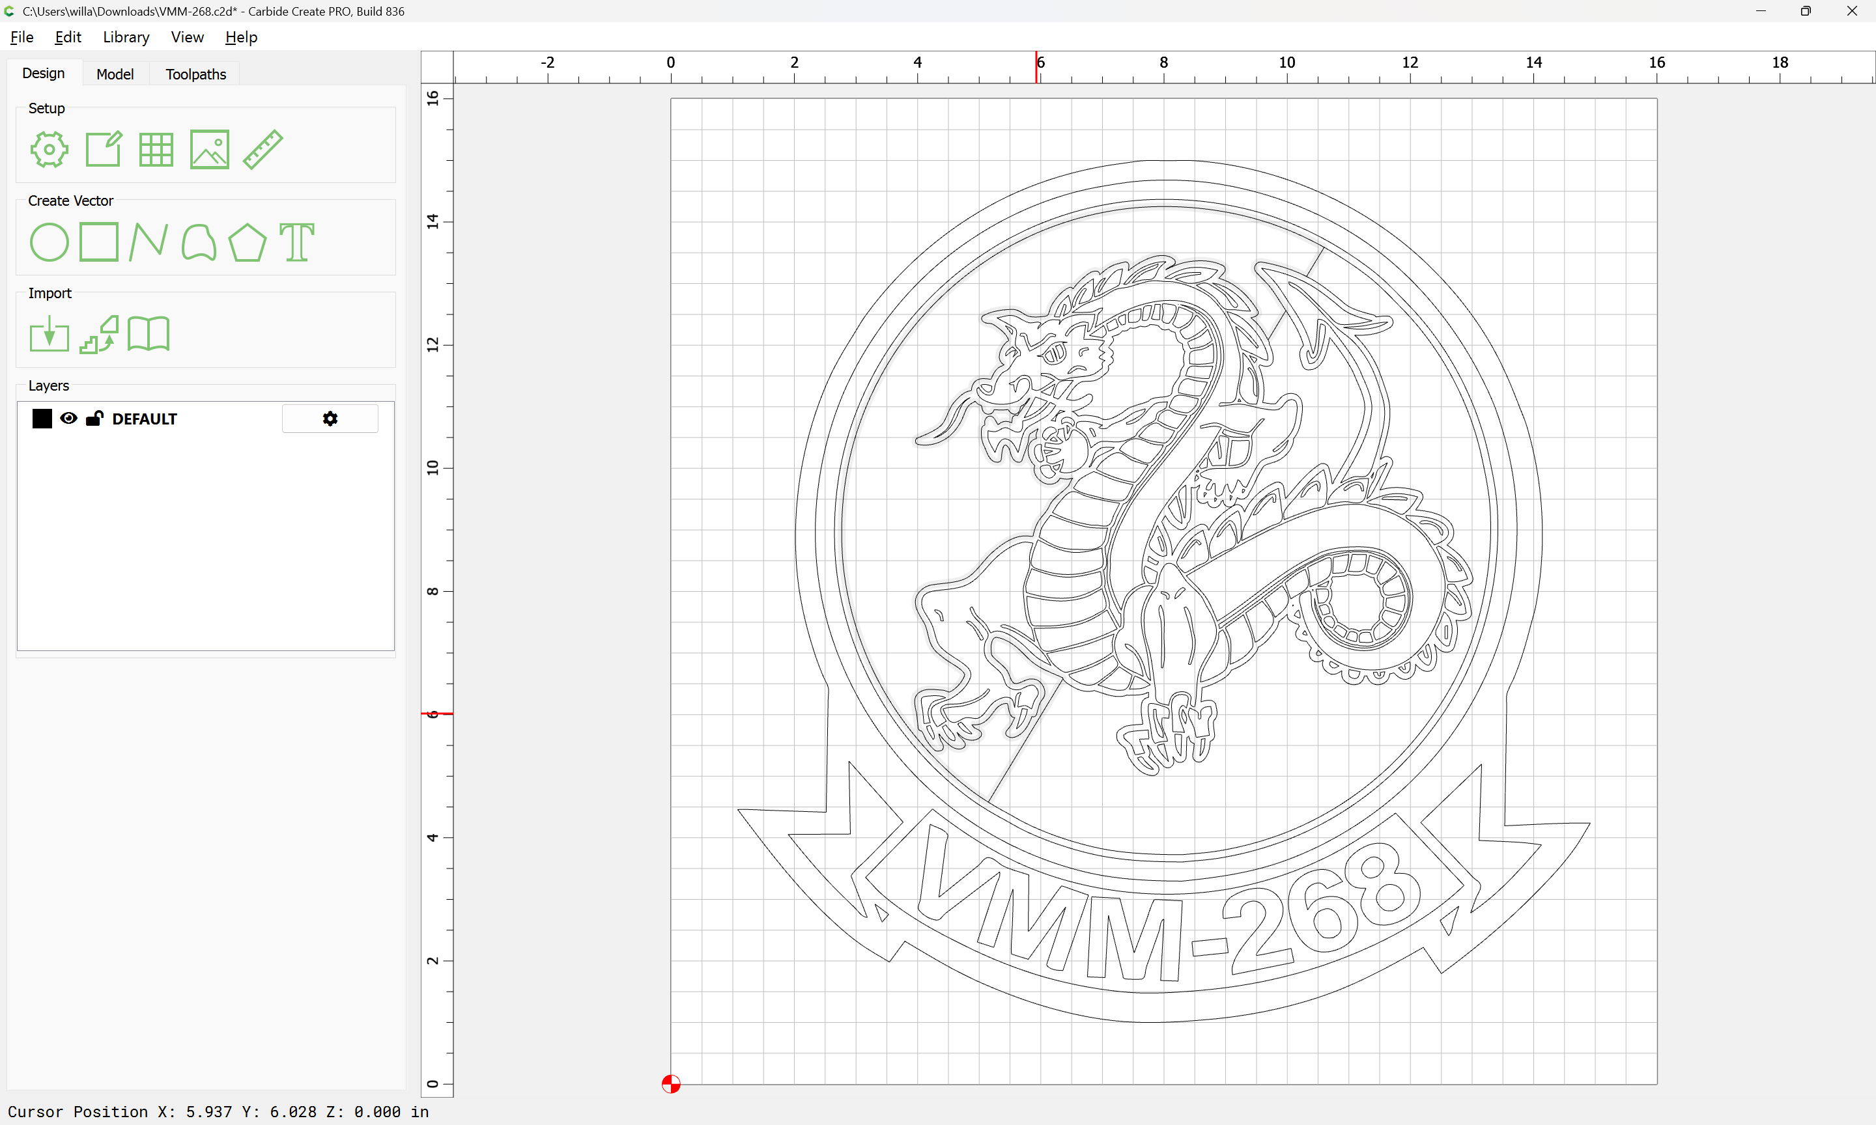Image resolution: width=1876 pixels, height=1125 pixels.
Task: Open Job Setup gear icon
Action: (50, 149)
